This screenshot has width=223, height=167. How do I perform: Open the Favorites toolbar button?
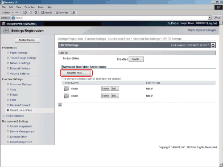click(x=62, y=12)
